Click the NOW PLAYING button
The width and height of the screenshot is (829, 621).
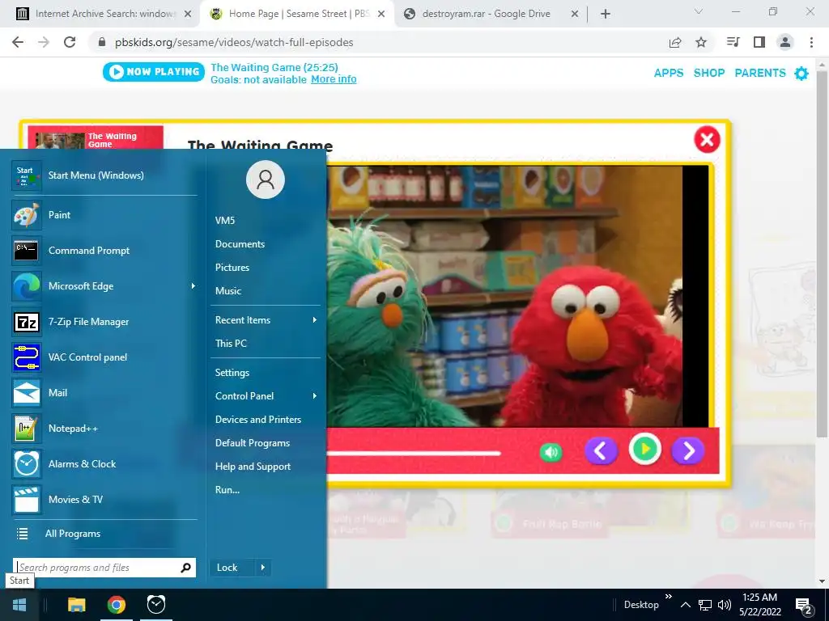154,72
